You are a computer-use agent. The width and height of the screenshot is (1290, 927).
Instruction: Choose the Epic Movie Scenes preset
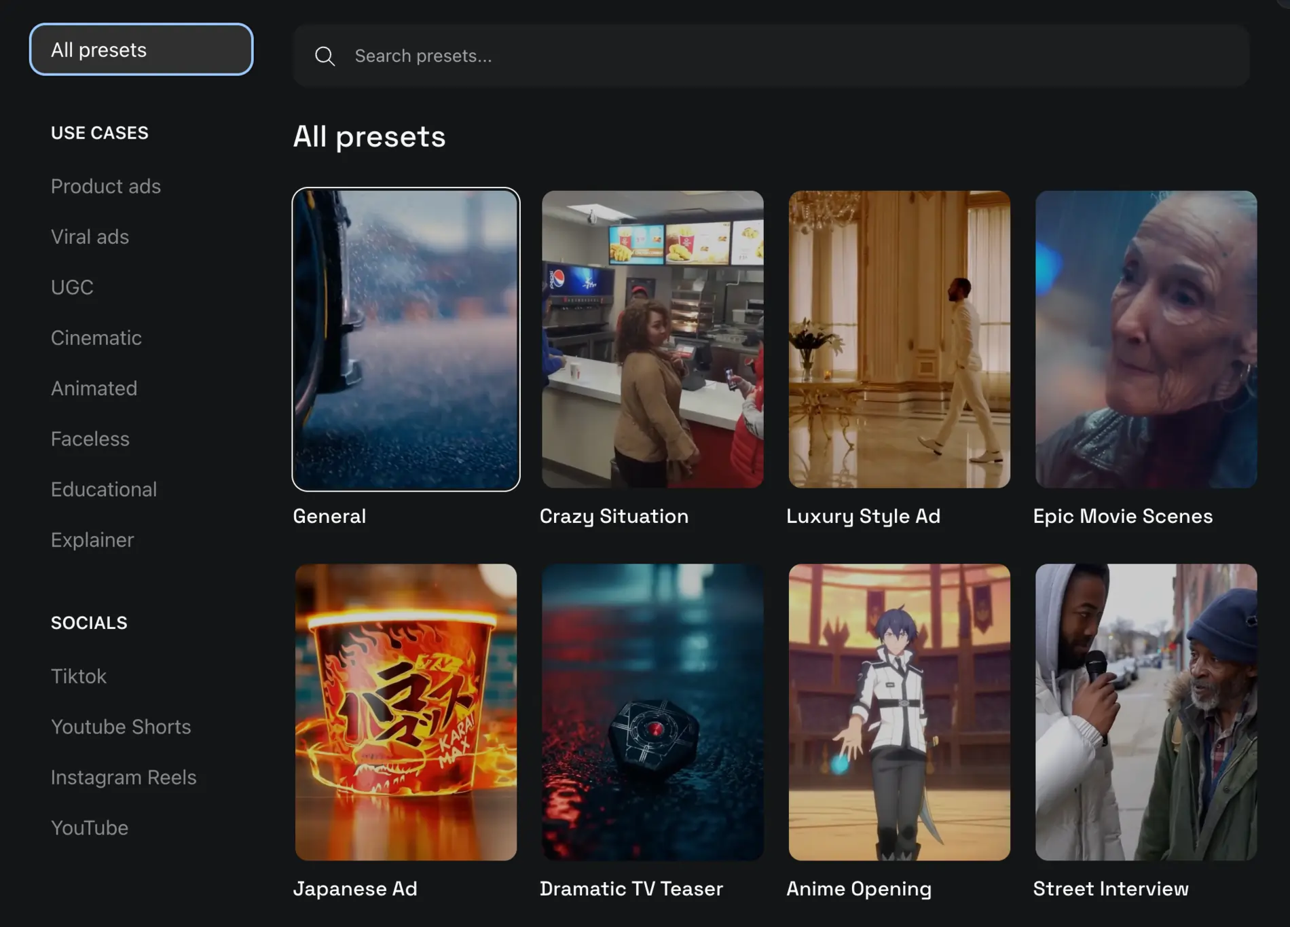tap(1145, 340)
